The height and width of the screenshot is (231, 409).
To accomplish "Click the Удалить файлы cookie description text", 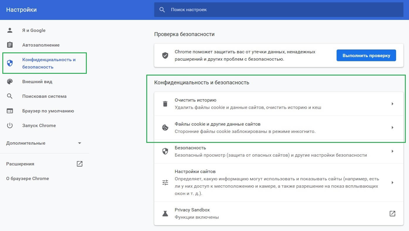I will [248, 107].
